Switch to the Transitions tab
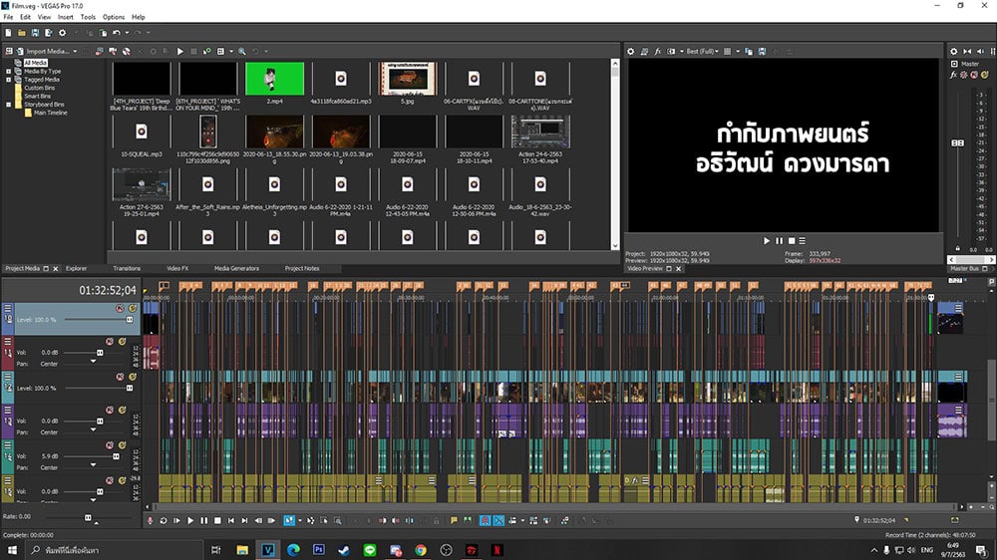Viewport: 997px width, 560px height. (127, 269)
